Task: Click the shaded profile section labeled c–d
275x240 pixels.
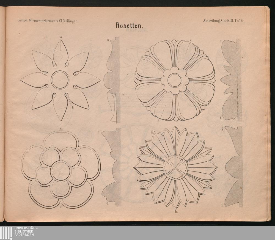Action: pyautogui.click(x=113, y=168)
